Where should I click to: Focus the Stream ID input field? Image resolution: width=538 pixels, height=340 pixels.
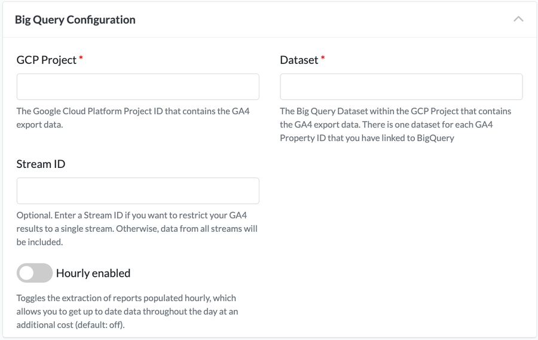pos(138,191)
